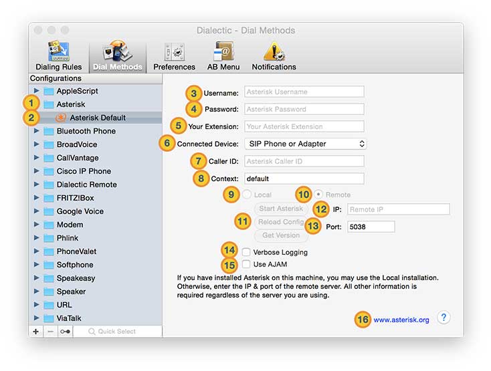Click the Username input field
Image resolution: width=491 pixels, height=371 pixels.
click(x=304, y=92)
